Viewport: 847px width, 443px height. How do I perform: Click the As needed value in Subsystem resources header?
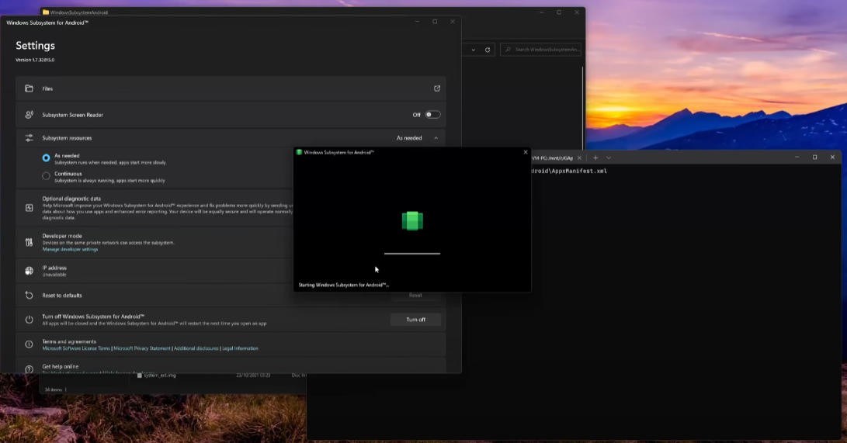[409, 138]
